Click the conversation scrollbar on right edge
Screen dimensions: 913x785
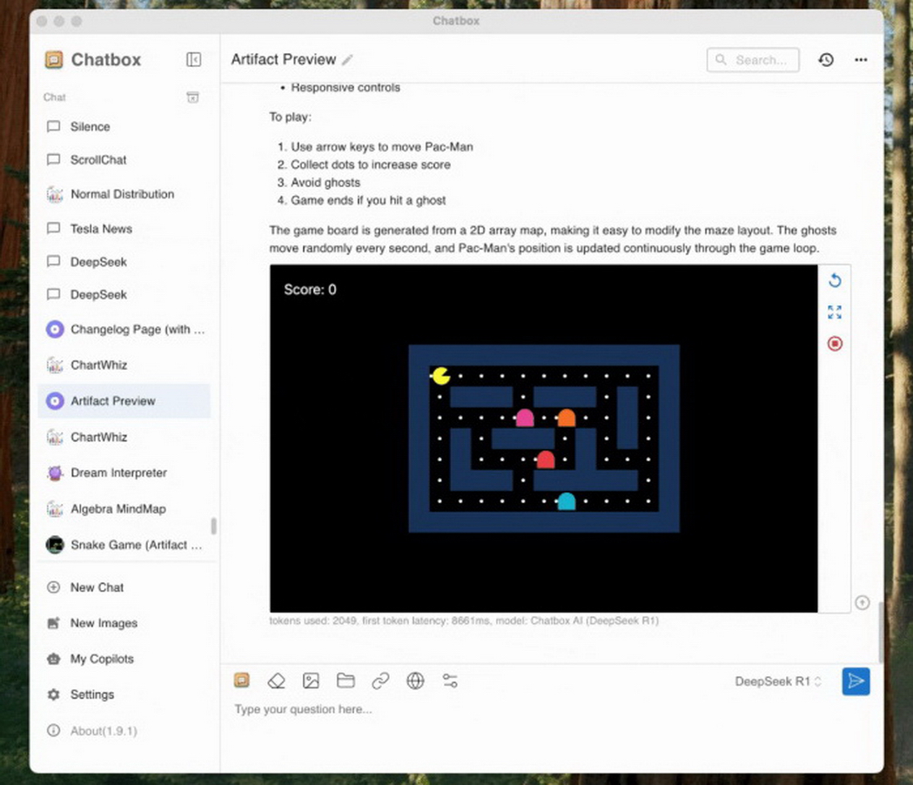pyautogui.click(x=881, y=632)
